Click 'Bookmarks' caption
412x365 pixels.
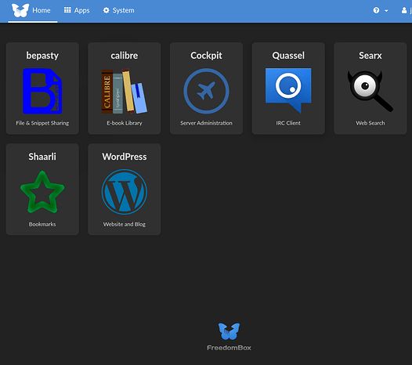42,224
